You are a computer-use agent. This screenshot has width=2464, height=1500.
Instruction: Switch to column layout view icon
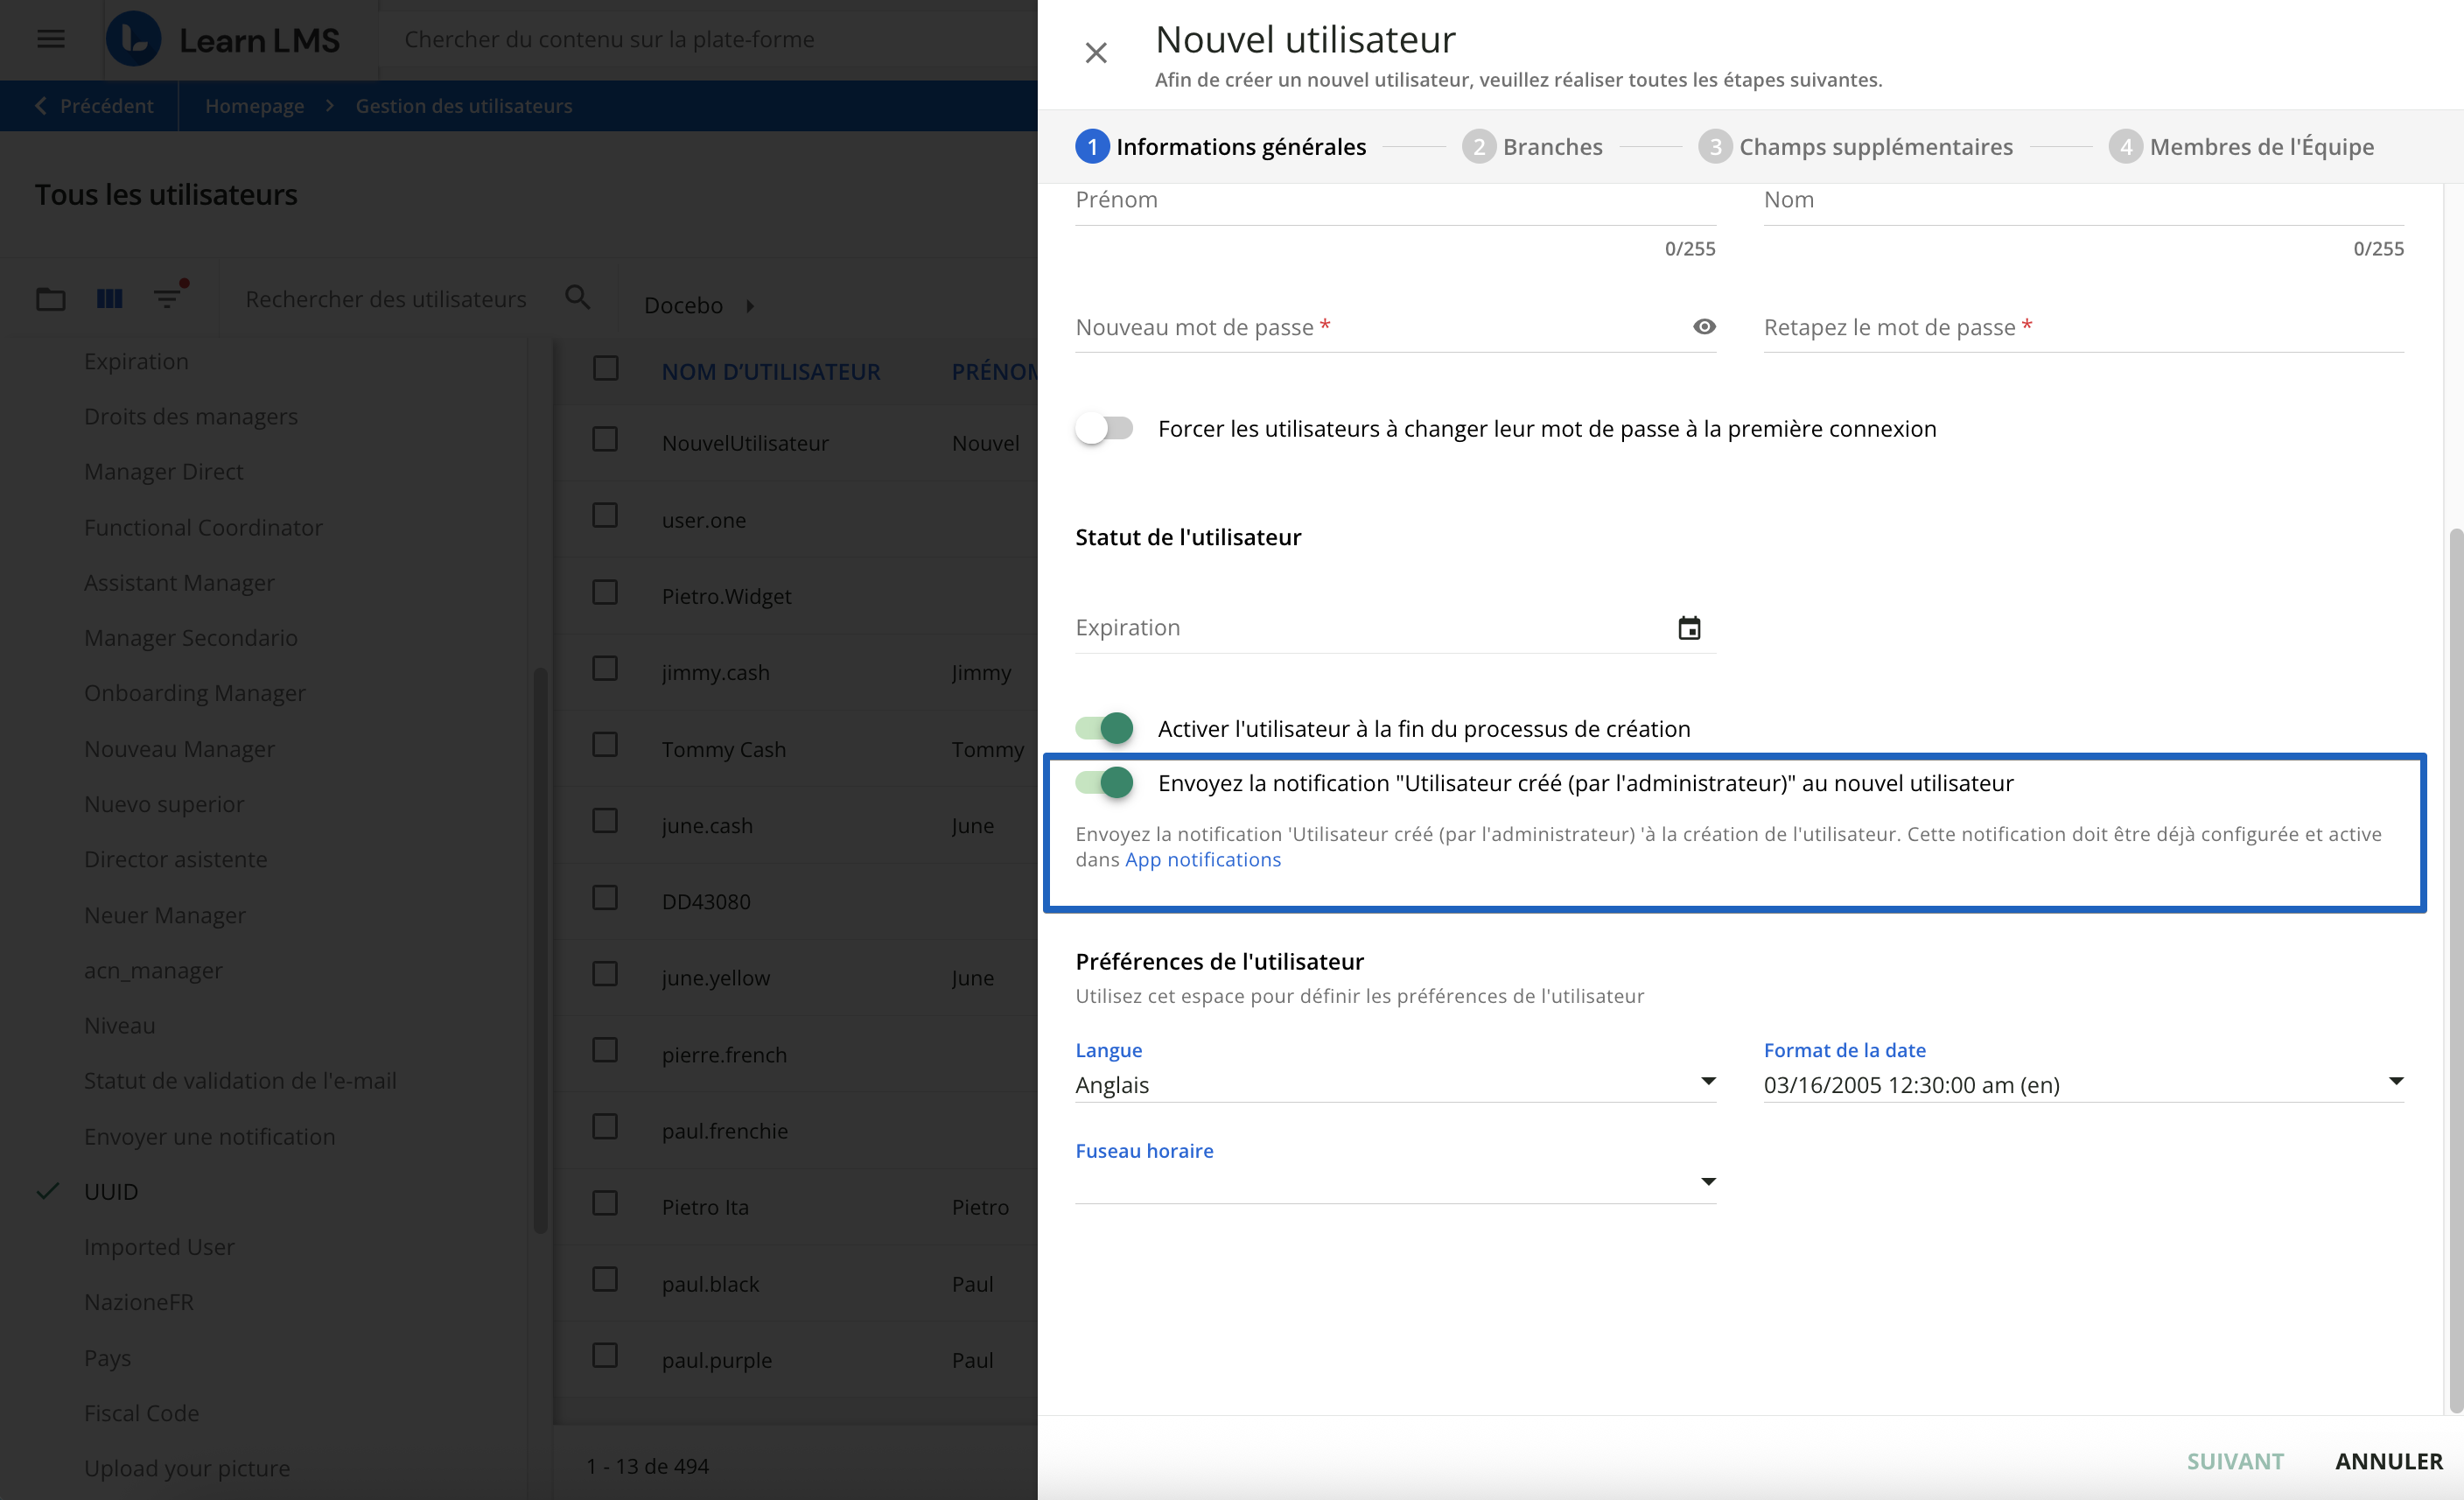pyautogui.click(x=109, y=298)
